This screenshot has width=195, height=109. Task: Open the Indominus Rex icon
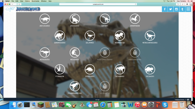click(120, 36)
